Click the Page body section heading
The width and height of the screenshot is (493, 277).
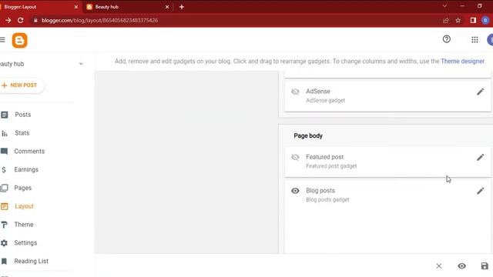point(308,135)
